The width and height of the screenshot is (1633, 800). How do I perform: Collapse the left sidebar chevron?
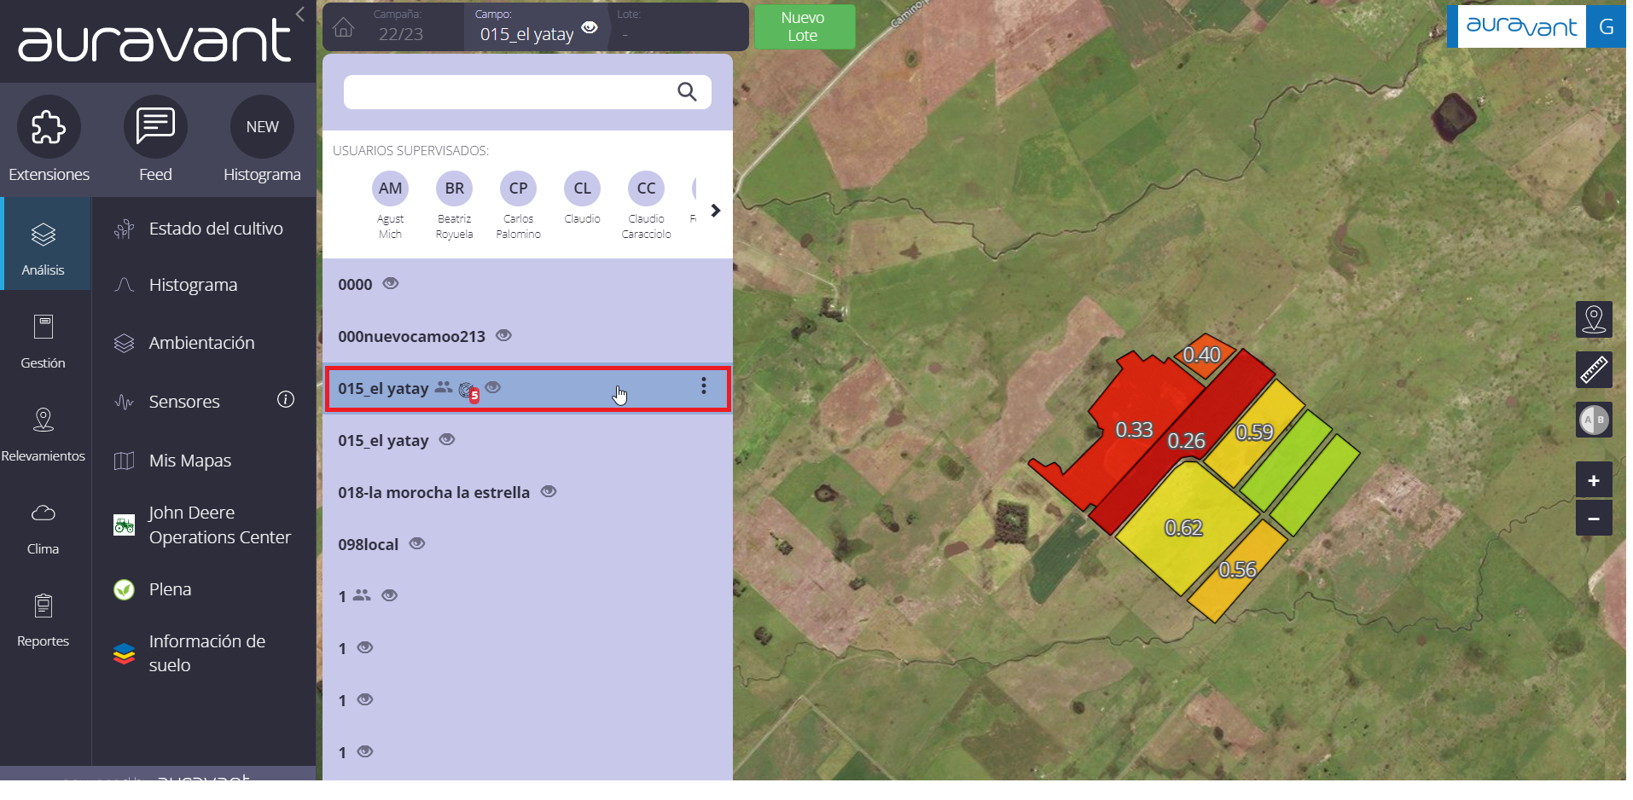click(299, 14)
